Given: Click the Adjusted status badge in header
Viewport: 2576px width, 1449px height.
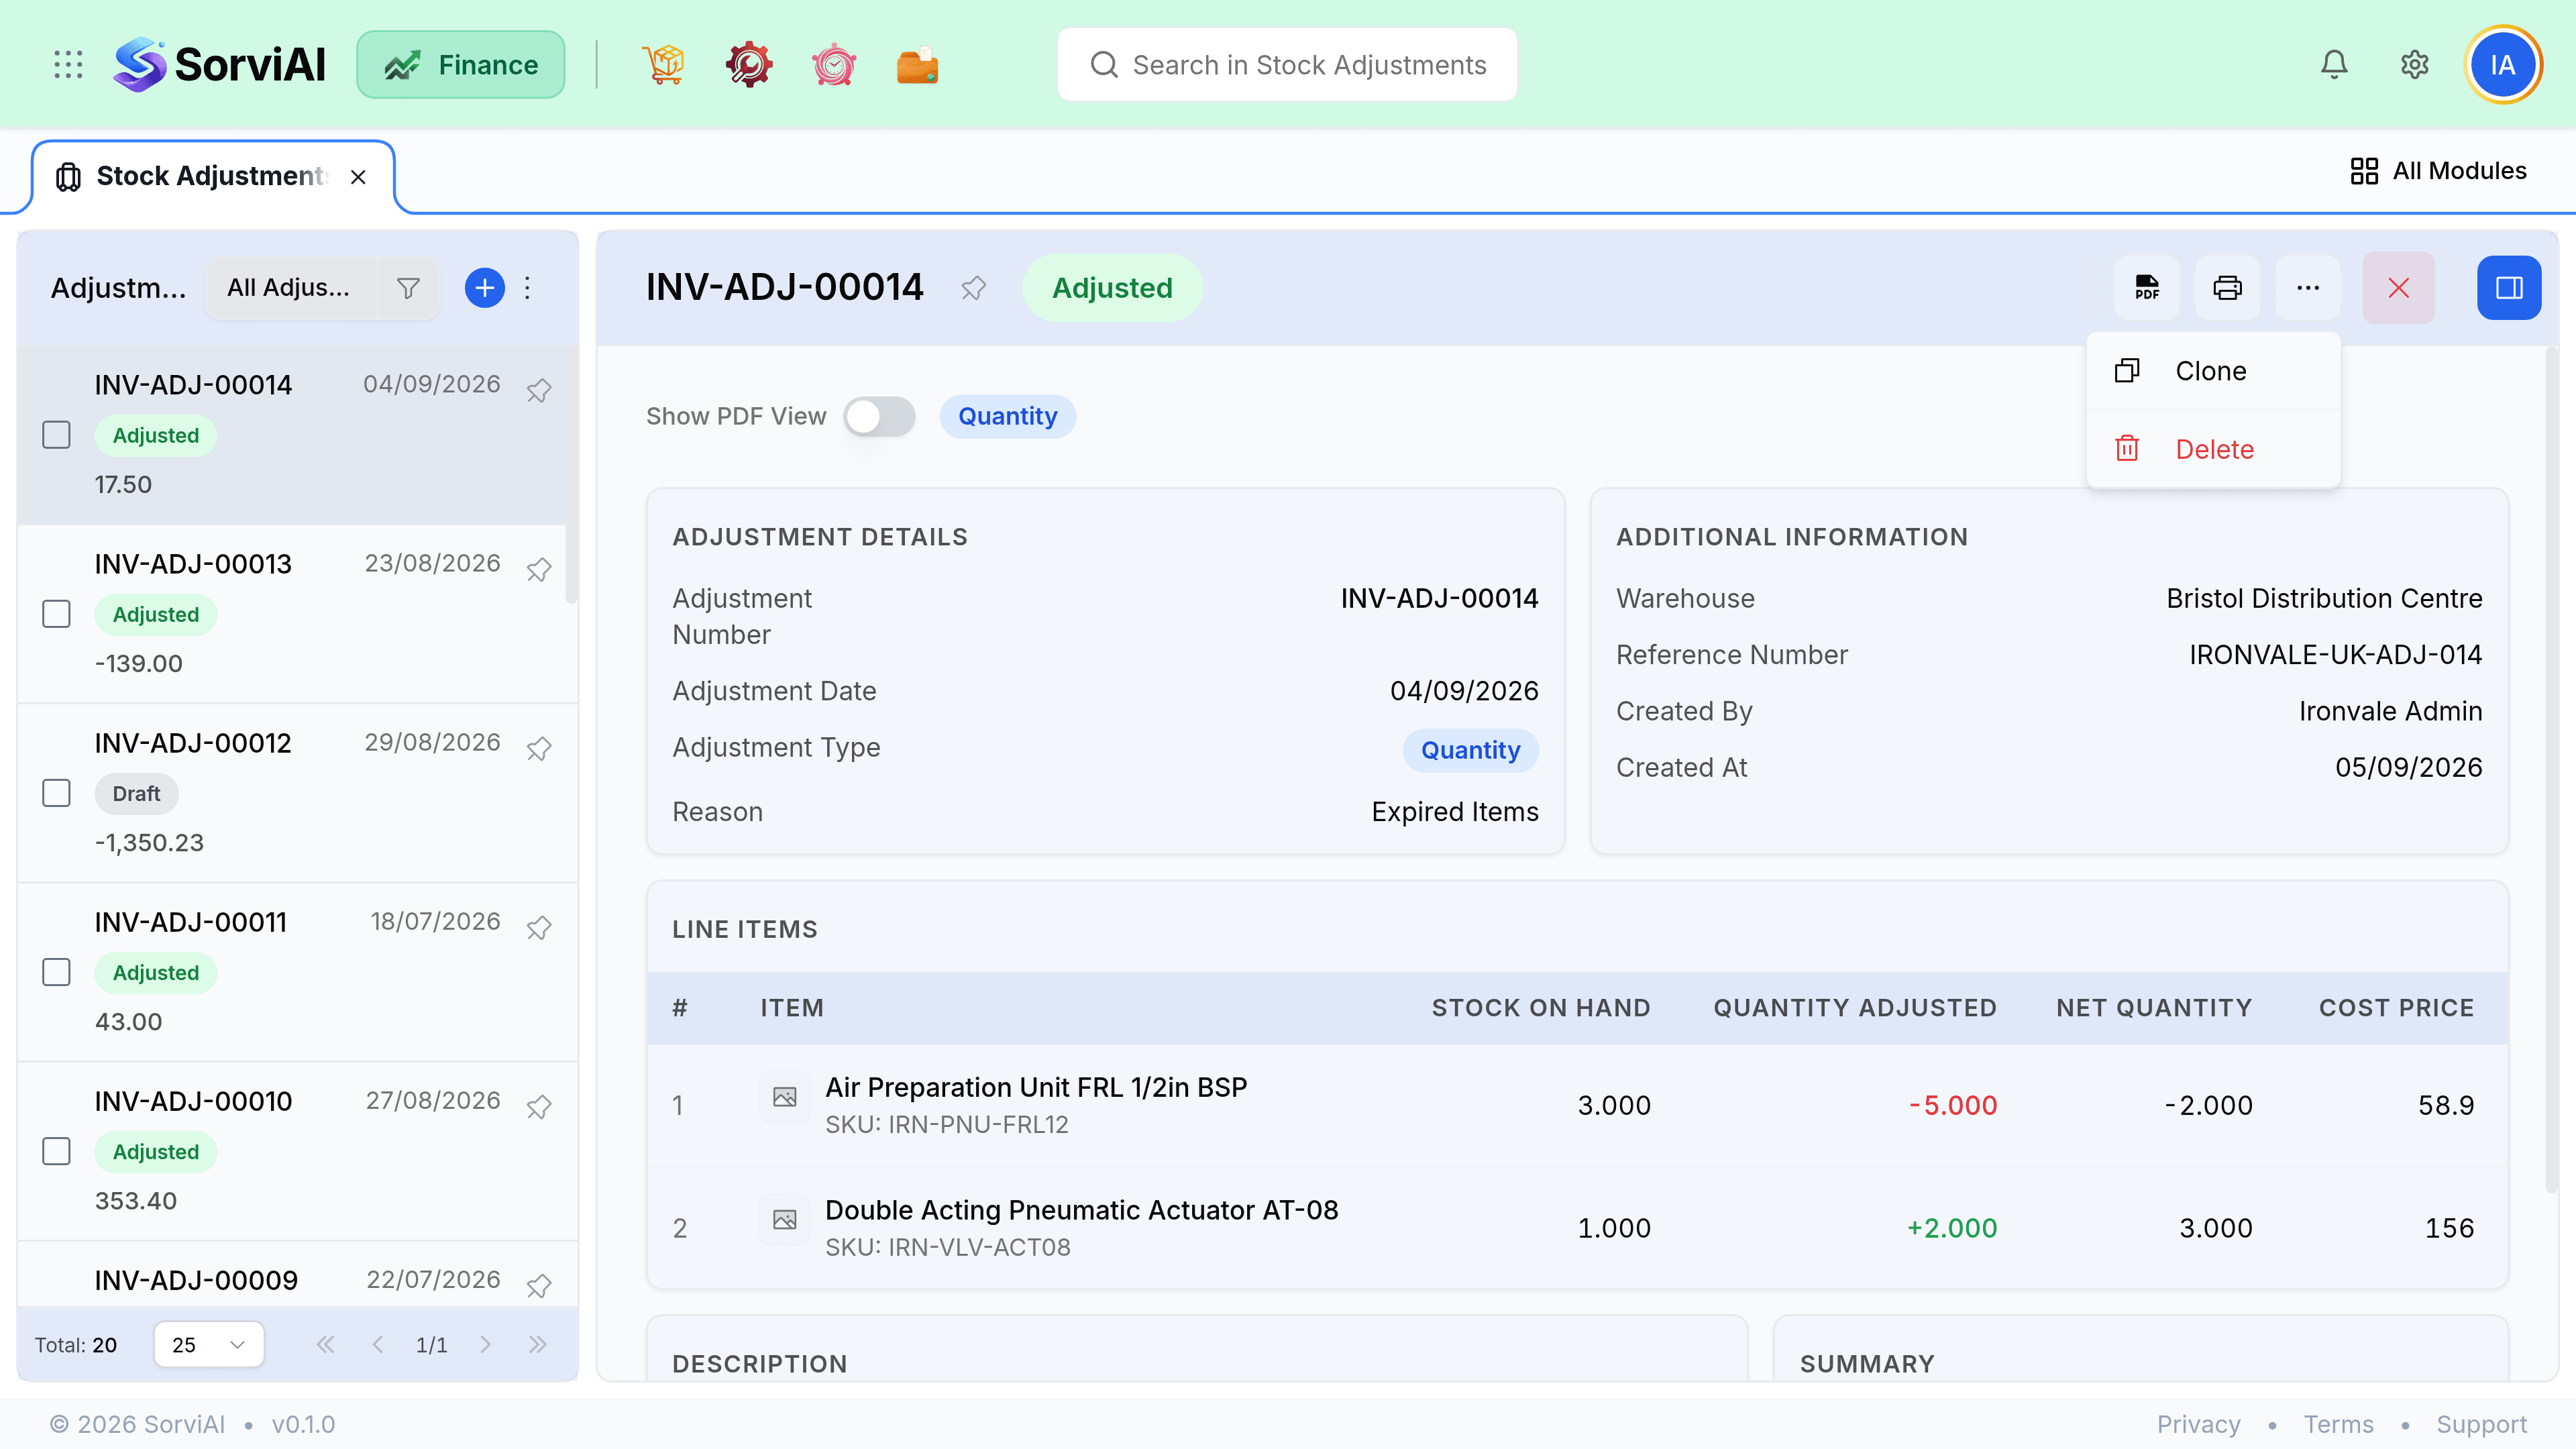Looking at the screenshot, I should pyautogui.click(x=1112, y=288).
